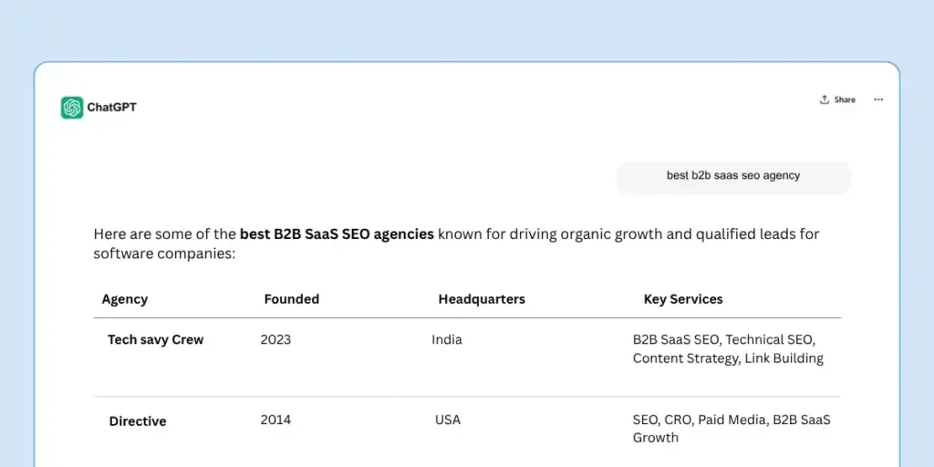Click the bold 'best B2B SaaS SEO agencies' text

pos(337,234)
